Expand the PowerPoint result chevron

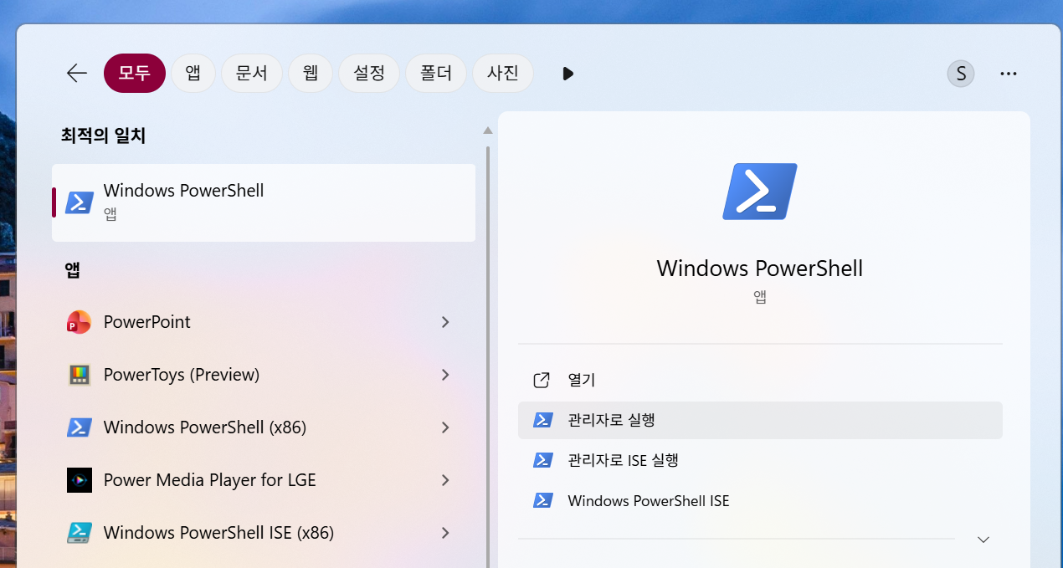point(445,322)
